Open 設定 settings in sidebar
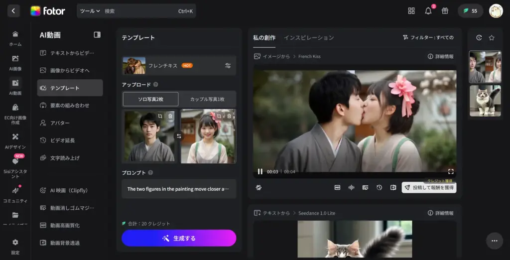 (15, 247)
